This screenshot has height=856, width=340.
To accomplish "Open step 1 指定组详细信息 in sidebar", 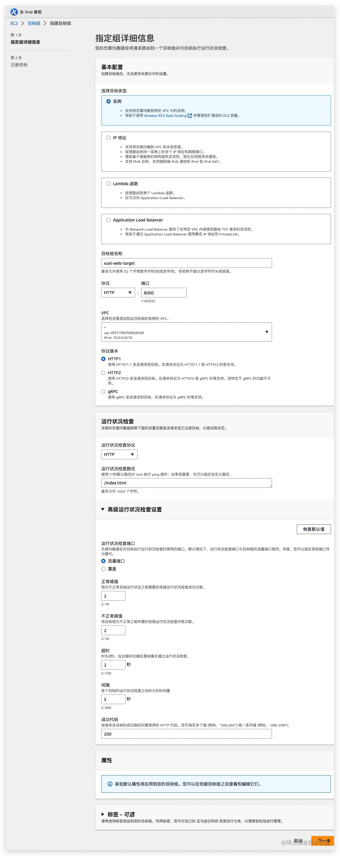I will (25, 42).
